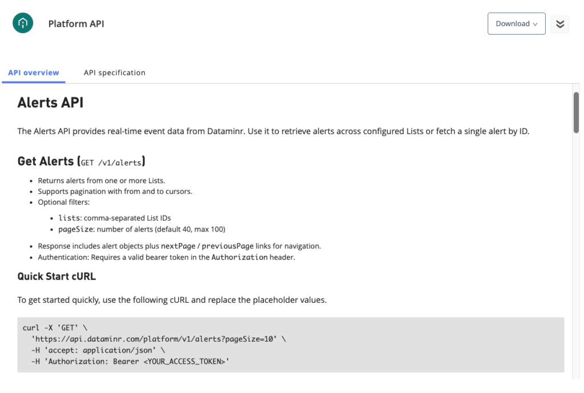Open the API specification tab
Image resolution: width=584 pixels, height=393 pixels.
click(x=115, y=72)
